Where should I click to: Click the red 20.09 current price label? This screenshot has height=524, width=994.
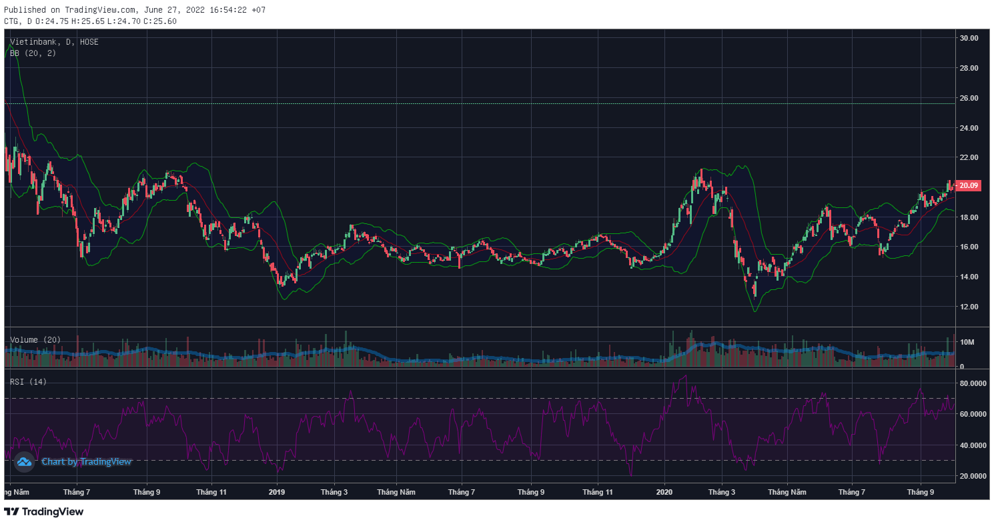pos(968,185)
